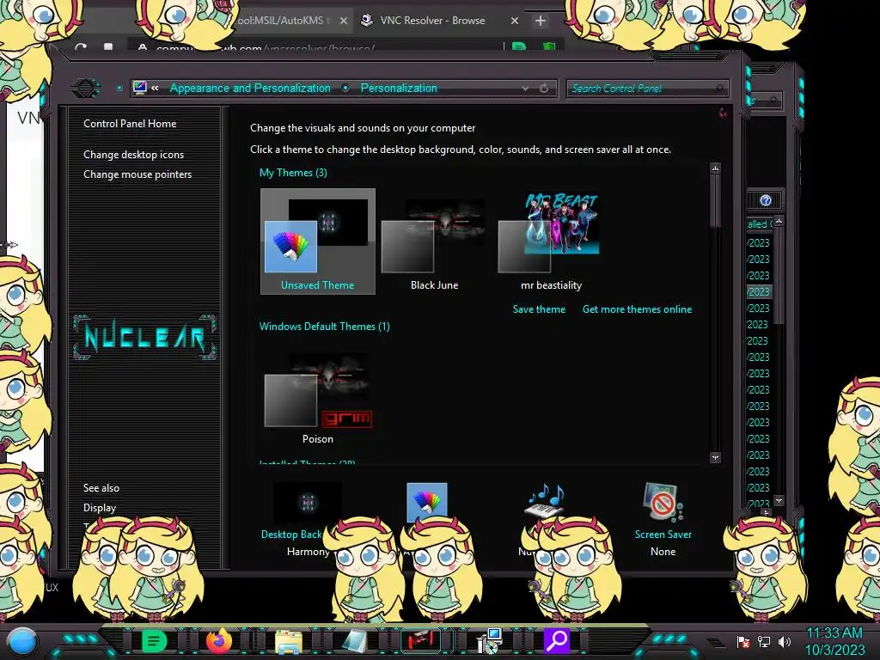Launch Firefox from the taskbar
The height and width of the screenshot is (660, 880).
click(219, 640)
